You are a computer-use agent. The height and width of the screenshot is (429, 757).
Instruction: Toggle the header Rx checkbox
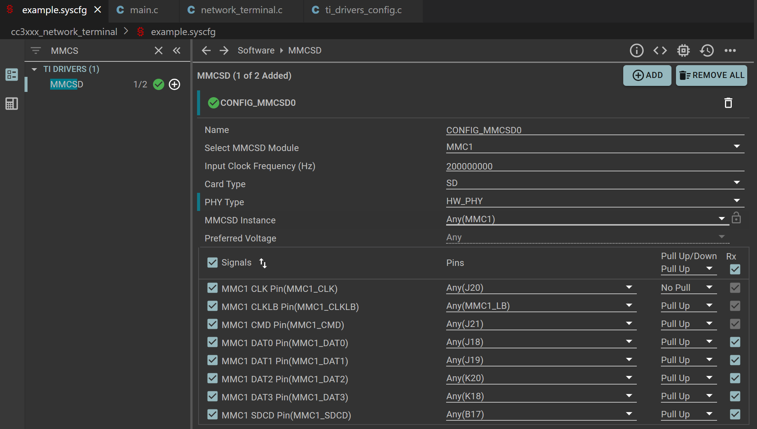735,269
